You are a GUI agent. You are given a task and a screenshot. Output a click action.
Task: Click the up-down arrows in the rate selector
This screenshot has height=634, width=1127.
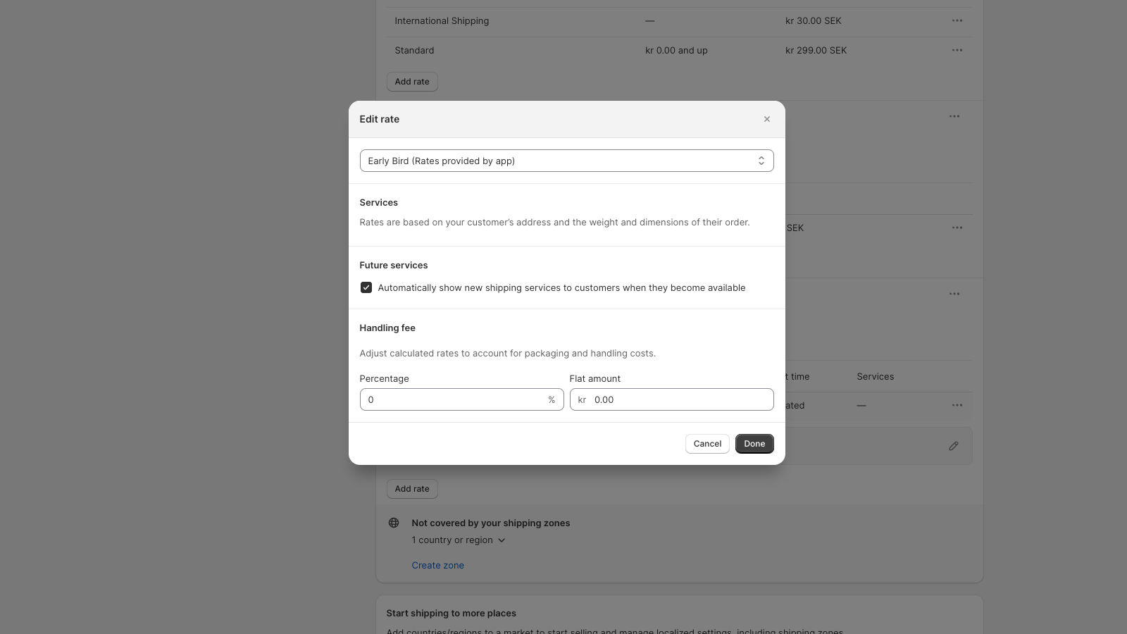[x=761, y=161]
